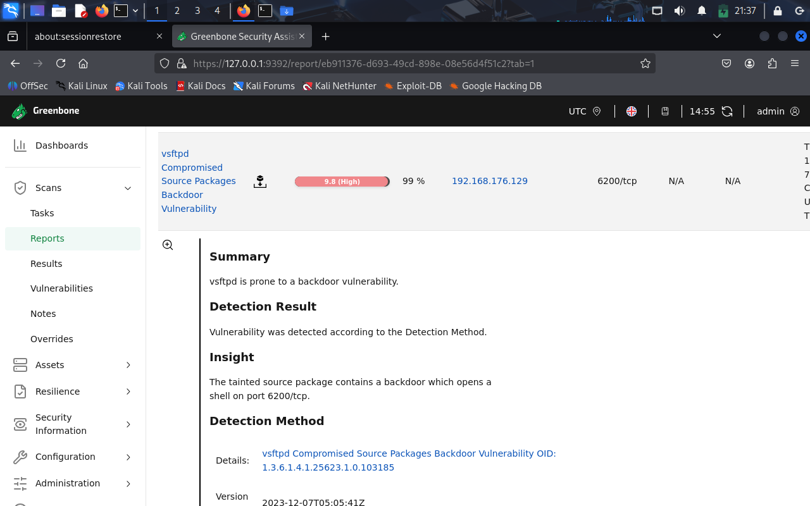810x506 pixels.
Task: Expand the Configuration menu section
Action: pos(128,457)
